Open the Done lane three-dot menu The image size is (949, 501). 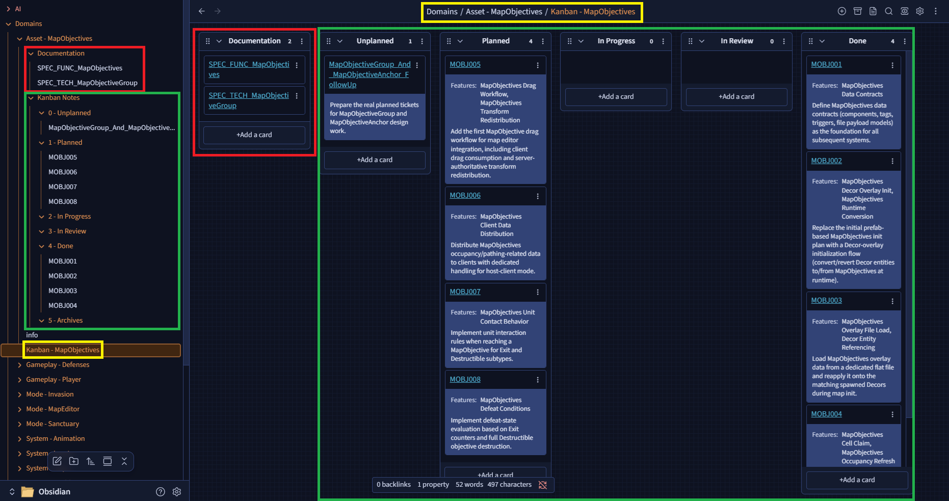[905, 41]
